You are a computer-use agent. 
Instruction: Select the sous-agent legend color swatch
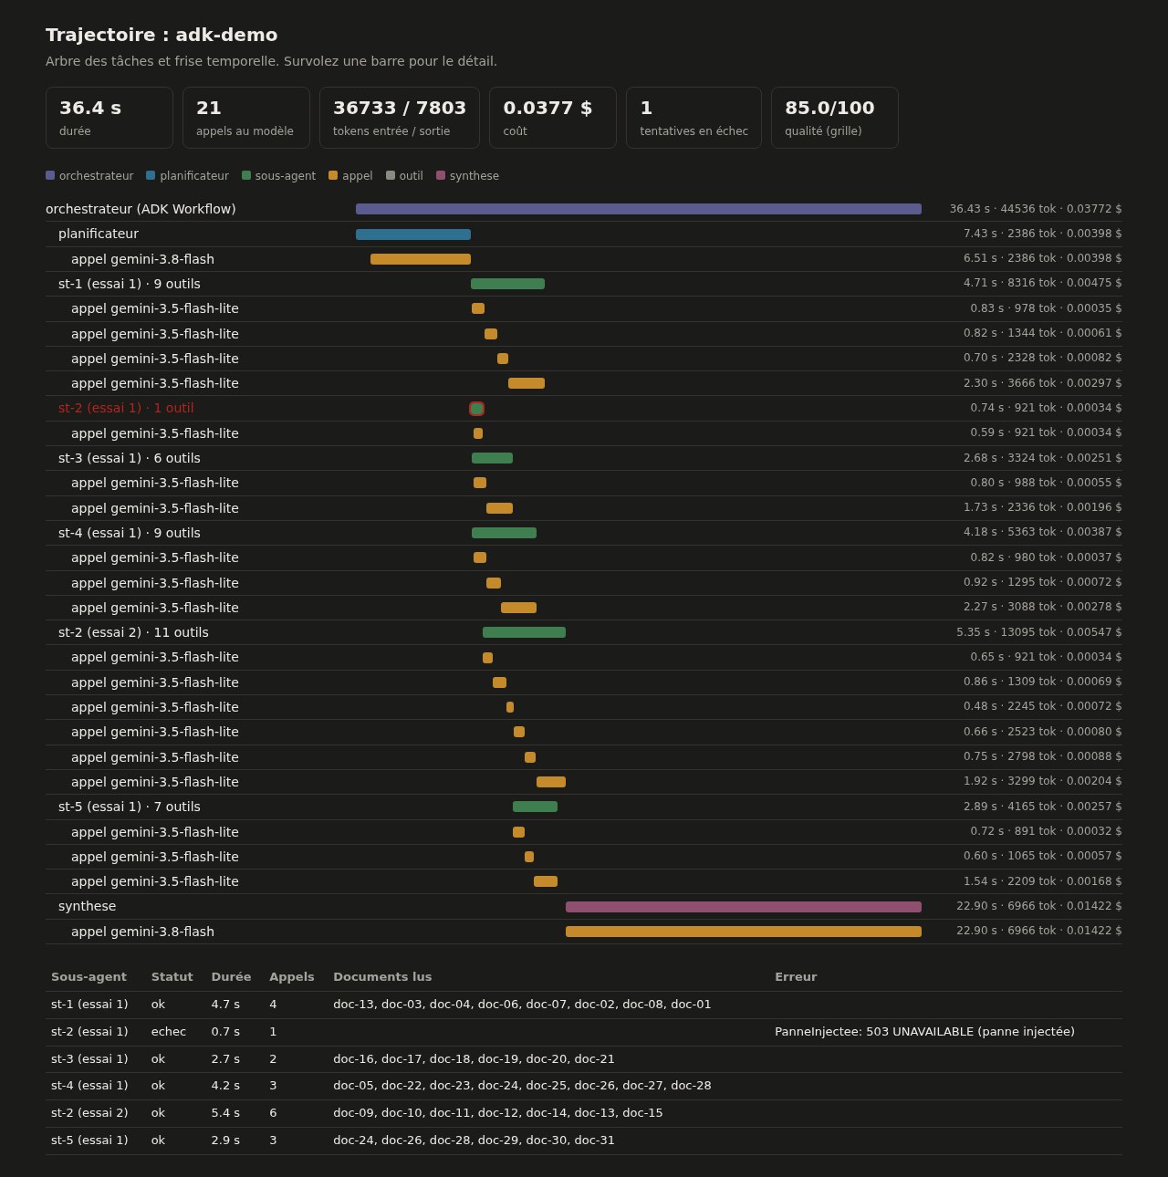pos(246,175)
